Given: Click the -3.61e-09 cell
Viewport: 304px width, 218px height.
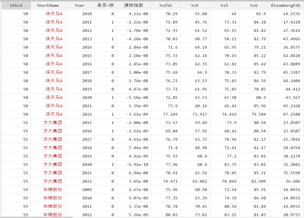Looking at the screenshot, I should click(134, 114).
